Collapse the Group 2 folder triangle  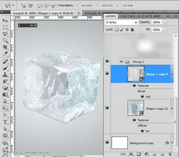pos(121,62)
